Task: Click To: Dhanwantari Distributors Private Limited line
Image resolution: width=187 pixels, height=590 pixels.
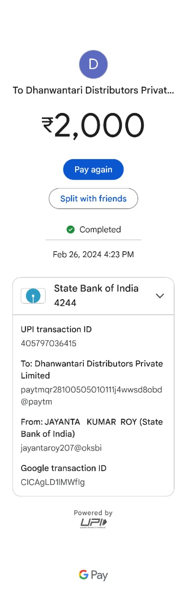Action: coord(92,369)
